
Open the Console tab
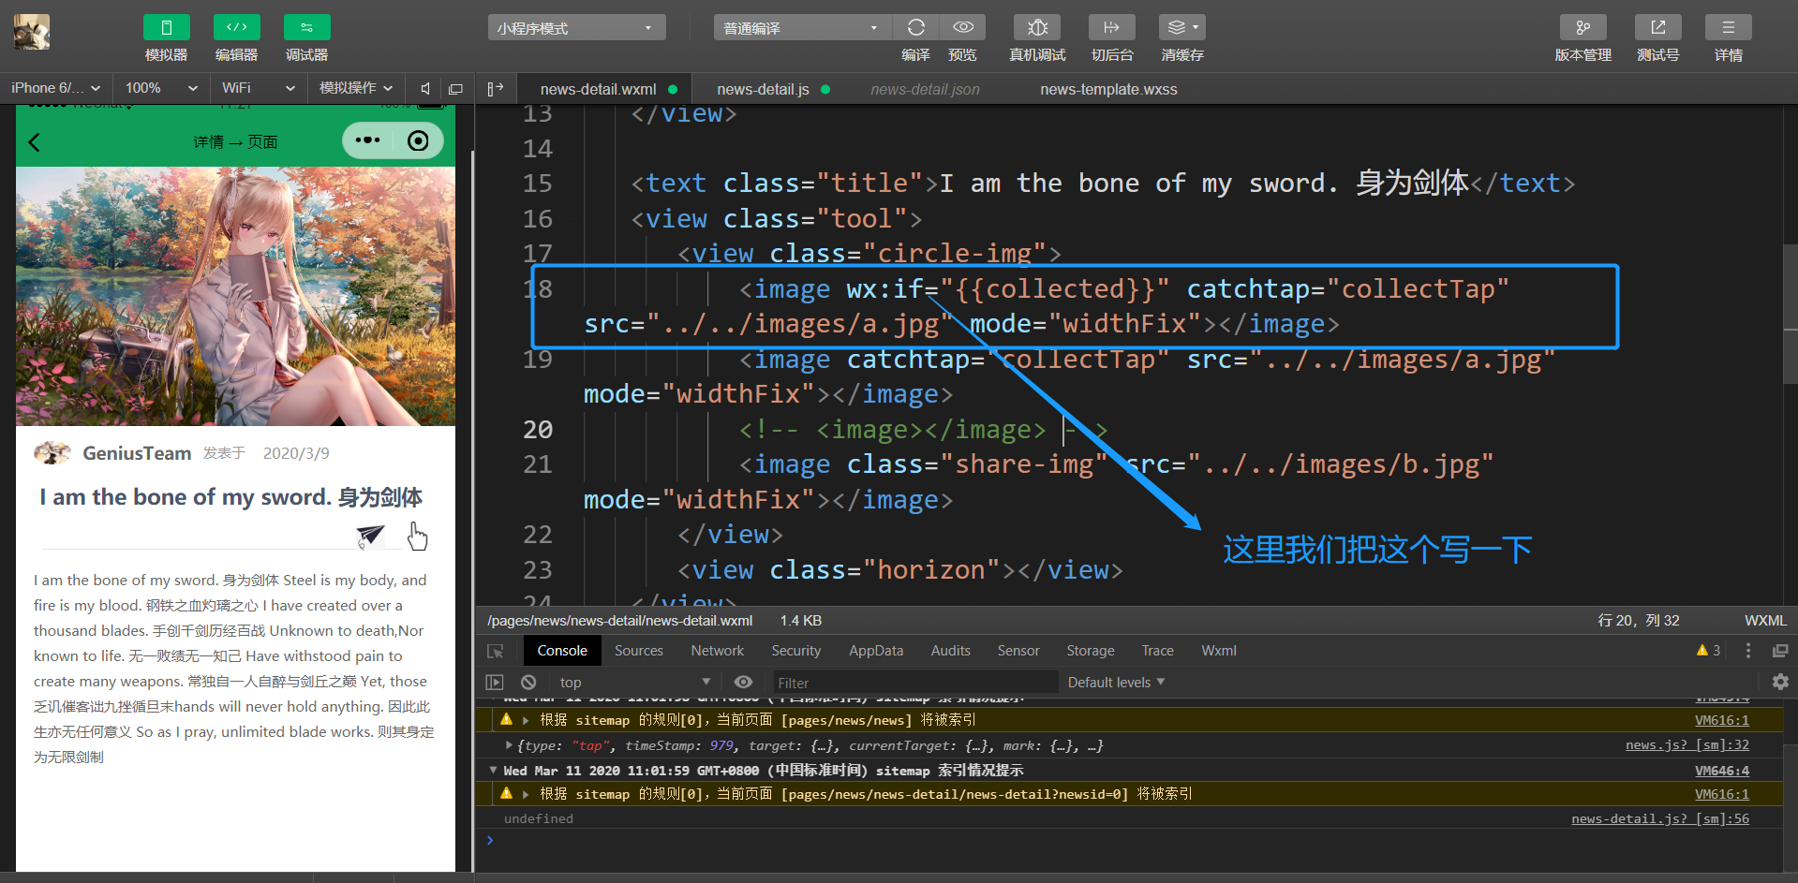[x=562, y=651]
